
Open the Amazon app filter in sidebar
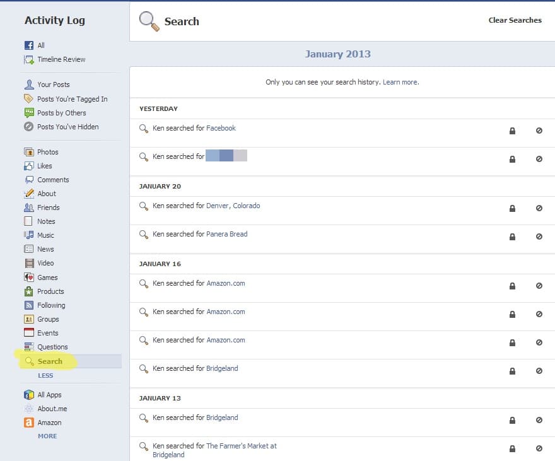[42, 423]
